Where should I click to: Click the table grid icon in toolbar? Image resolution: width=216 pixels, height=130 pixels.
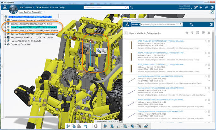146,126
